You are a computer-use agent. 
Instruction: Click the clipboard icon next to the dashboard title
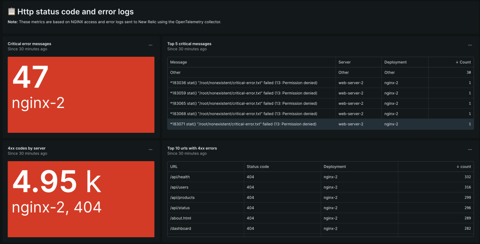pos(12,12)
